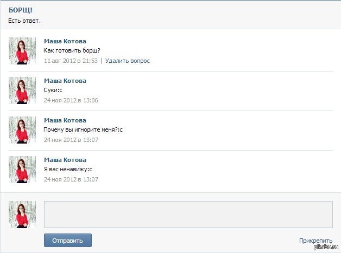The height and width of the screenshot is (253, 341).
Task: Click the timestamp under "Почему вы игнорите меня?"
Action: (x=71, y=140)
